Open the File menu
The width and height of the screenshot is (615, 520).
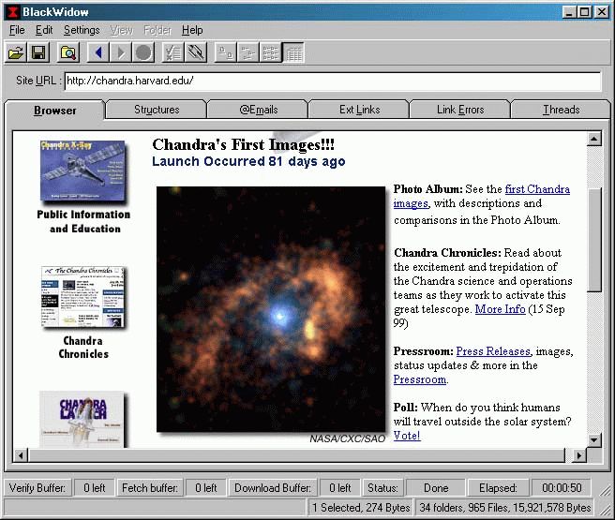17,30
